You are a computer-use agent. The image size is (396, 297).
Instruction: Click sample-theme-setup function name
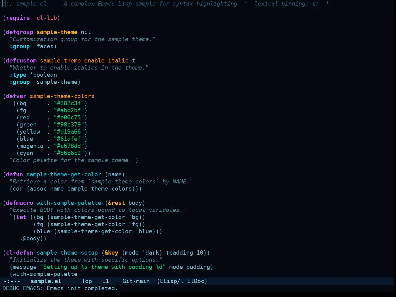coord(67,252)
